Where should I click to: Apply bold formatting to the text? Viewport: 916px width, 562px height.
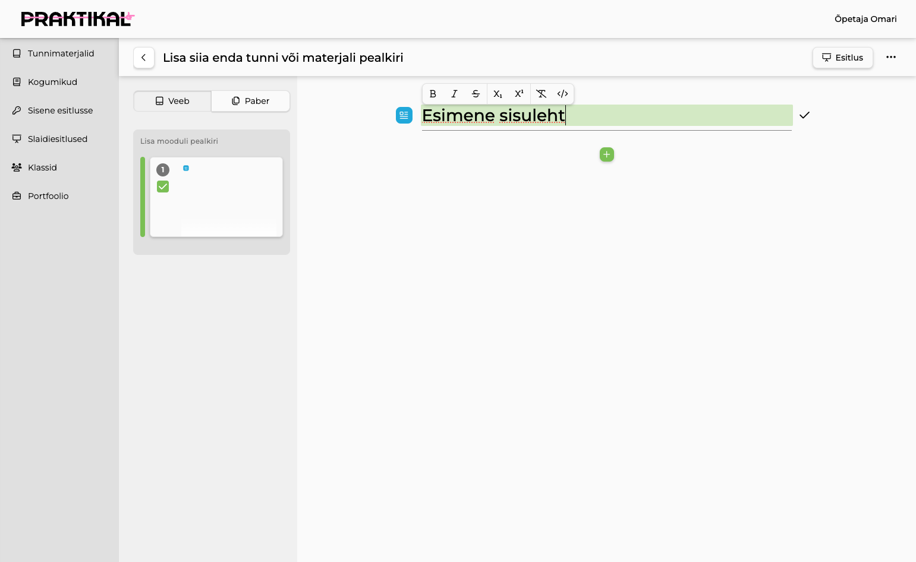point(433,94)
